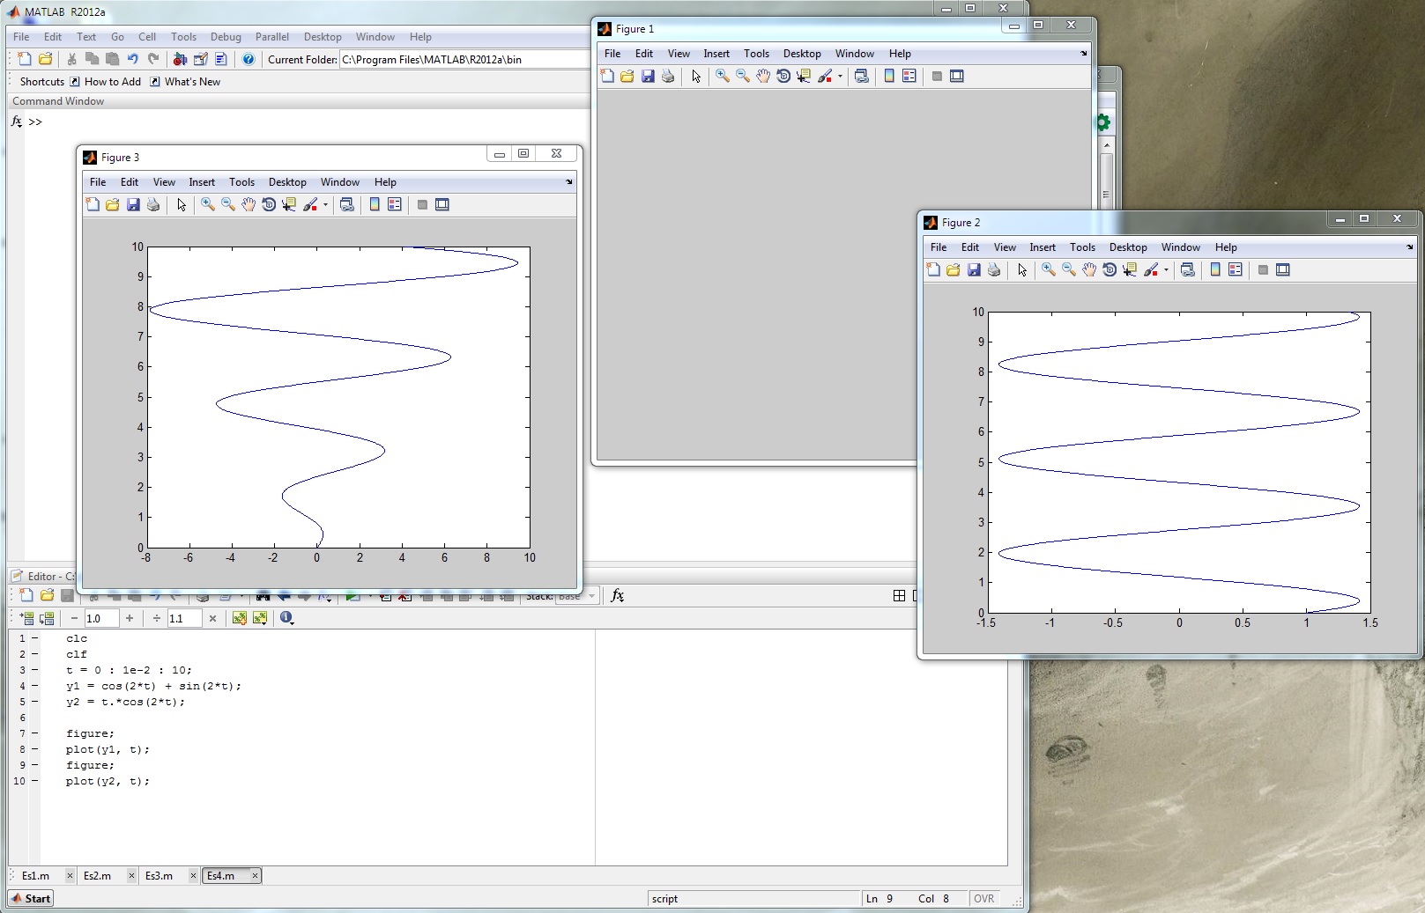Click Link Plot icon in Figure 3
This screenshot has height=913, width=1425.
tap(347, 205)
